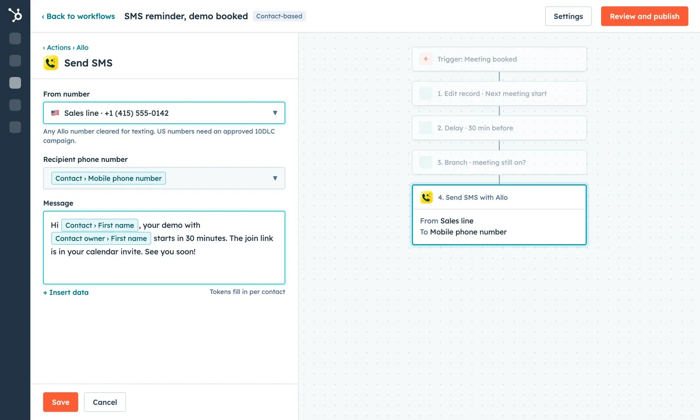Select step 3 Branch meeting still on
Screen dimensions: 700x420
499,162
